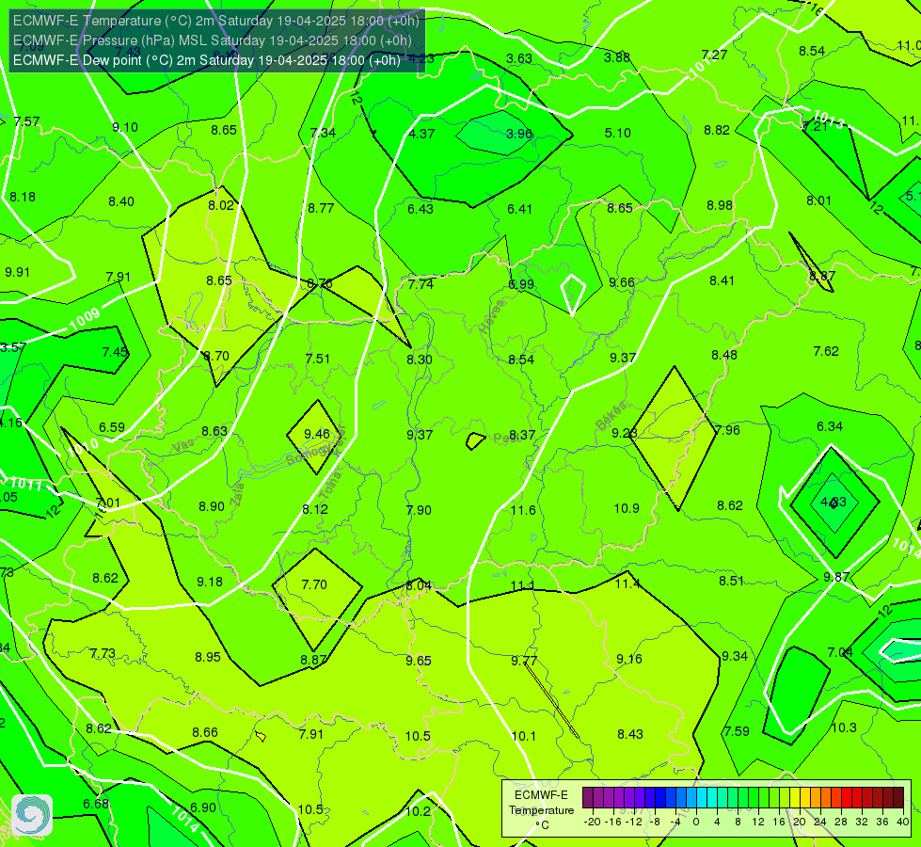Image resolution: width=921 pixels, height=847 pixels.
Task: Click the 6.43 grid value
Action: point(421,209)
